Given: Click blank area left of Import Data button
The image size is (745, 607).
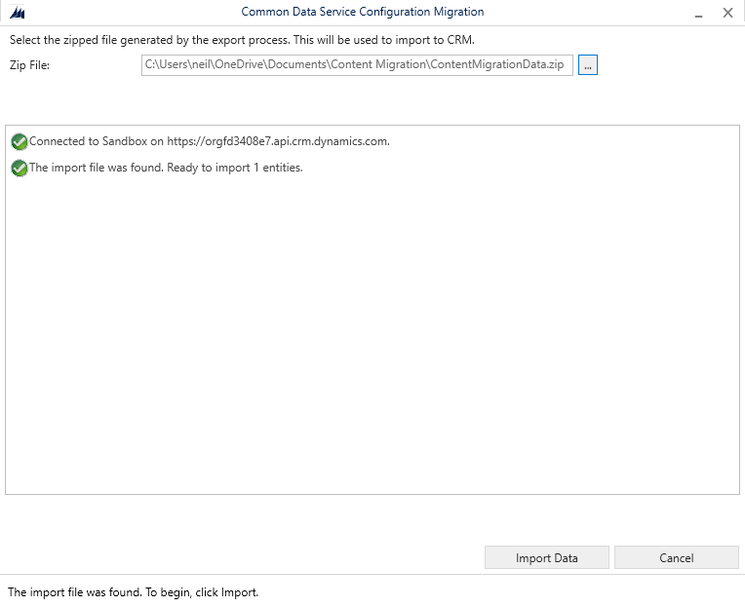Looking at the screenshot, I should click(244, 558).
